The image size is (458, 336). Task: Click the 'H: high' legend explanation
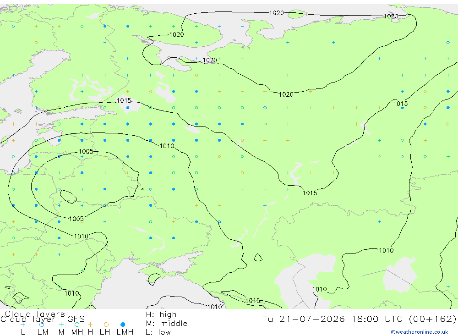click(x=161, y=314)
